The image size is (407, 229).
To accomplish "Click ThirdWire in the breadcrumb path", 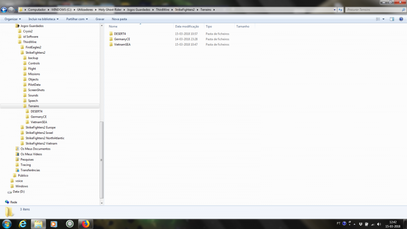I will tap(162, 10).
